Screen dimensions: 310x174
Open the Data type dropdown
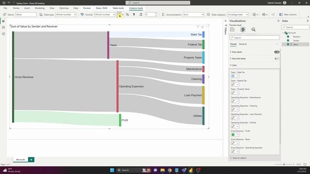point(66,14)
